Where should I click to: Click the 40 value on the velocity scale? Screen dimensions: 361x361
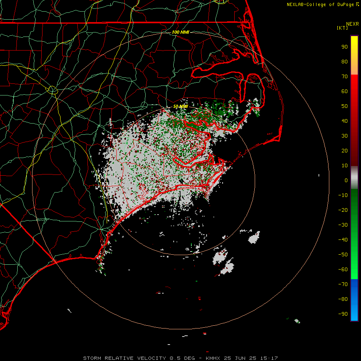pyautogui.click(x=345, y=121)
